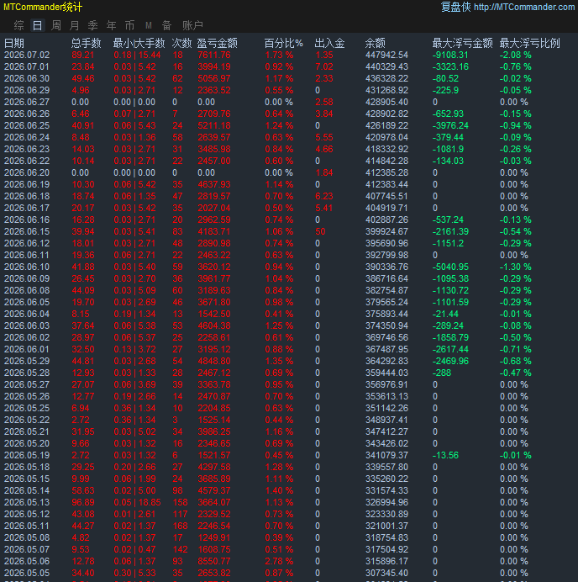Image resolution: width=578 pixels, height=582 pixels.
Task: Select the 2026.05.05 date row
Action: point(27,573)
